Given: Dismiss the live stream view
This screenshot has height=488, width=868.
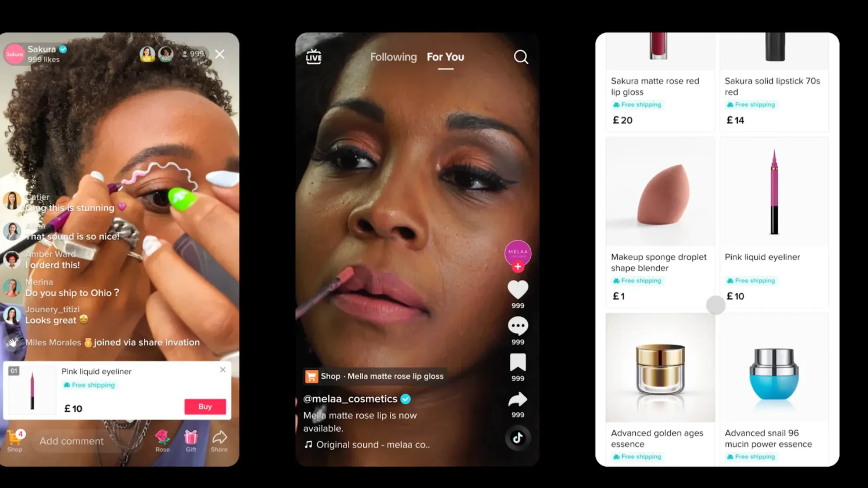Looking at the screenshot, I should pos(220,54).
